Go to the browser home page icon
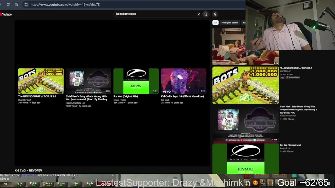The image size is (335, 188). [16, 4]
